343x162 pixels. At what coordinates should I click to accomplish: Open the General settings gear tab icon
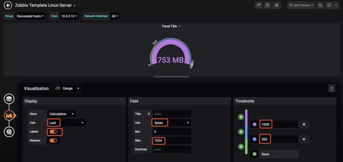[9, 132]
